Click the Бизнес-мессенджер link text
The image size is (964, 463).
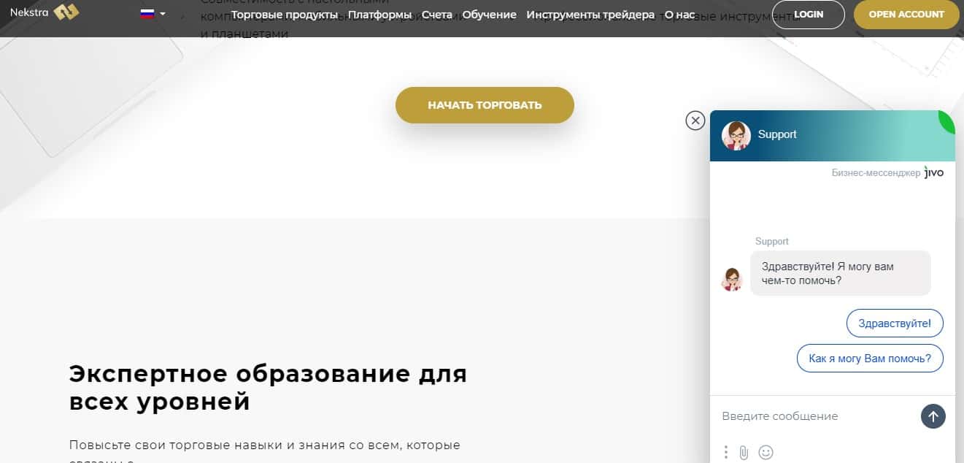pyautogui.click(x=876, y=173)
